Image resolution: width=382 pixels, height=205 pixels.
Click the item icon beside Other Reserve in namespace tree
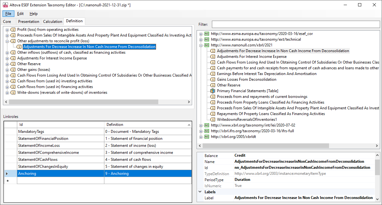coord(213,85)
